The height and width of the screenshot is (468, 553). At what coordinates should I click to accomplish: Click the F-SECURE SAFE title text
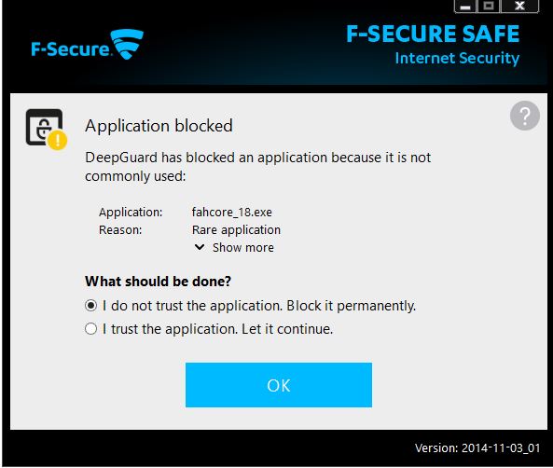[433, 34]
